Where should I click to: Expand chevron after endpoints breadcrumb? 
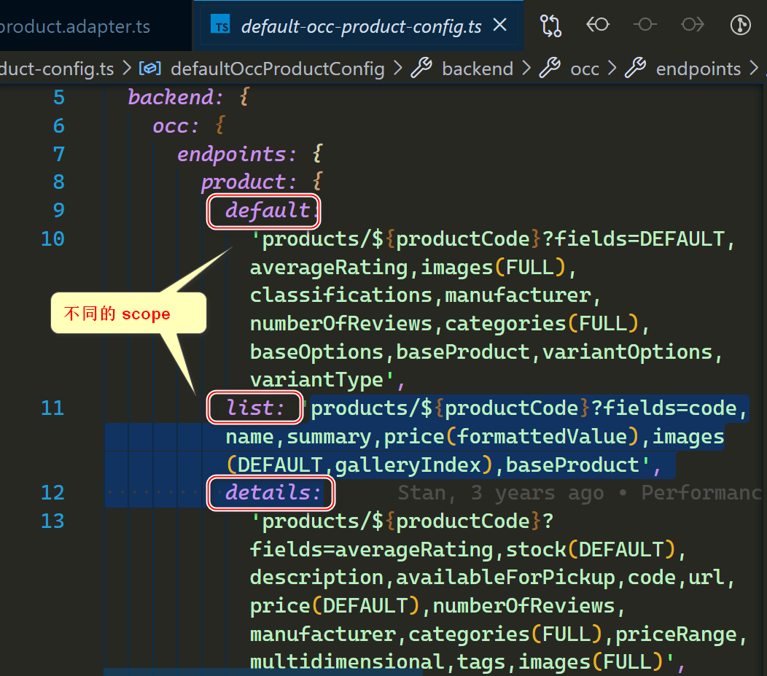(x=754, y=69)
